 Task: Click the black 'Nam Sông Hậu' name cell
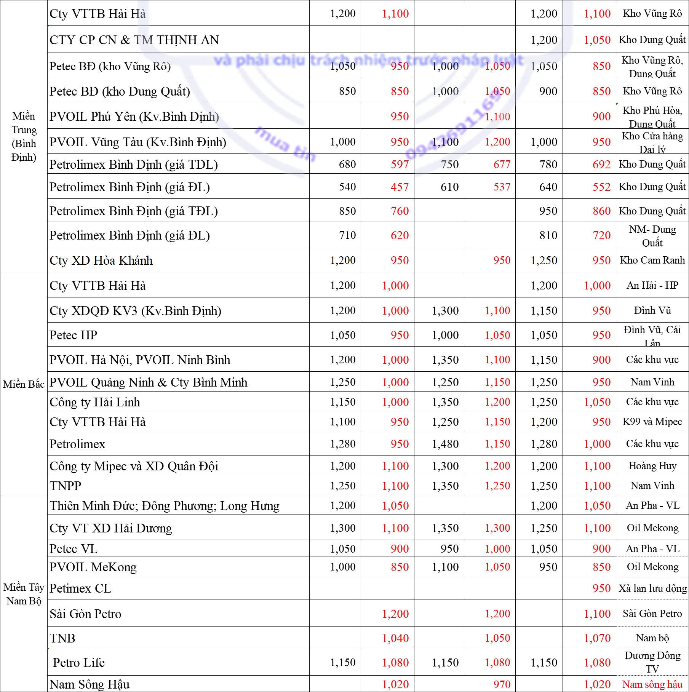click(178, 684)
